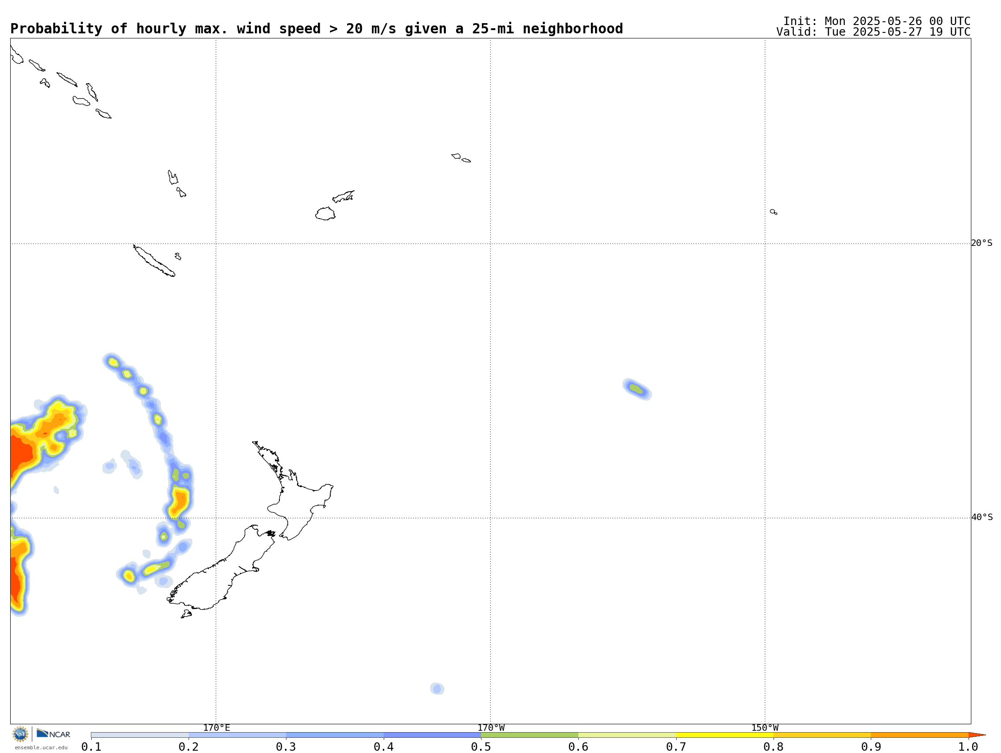Click the orange 0.9–1.0 colorbar segment
Image resolution: width=1001 pixels, height=753 pixels.
tap(920, 735)
